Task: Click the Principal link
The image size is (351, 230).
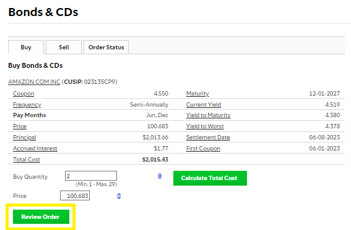Action: (24, 138)
